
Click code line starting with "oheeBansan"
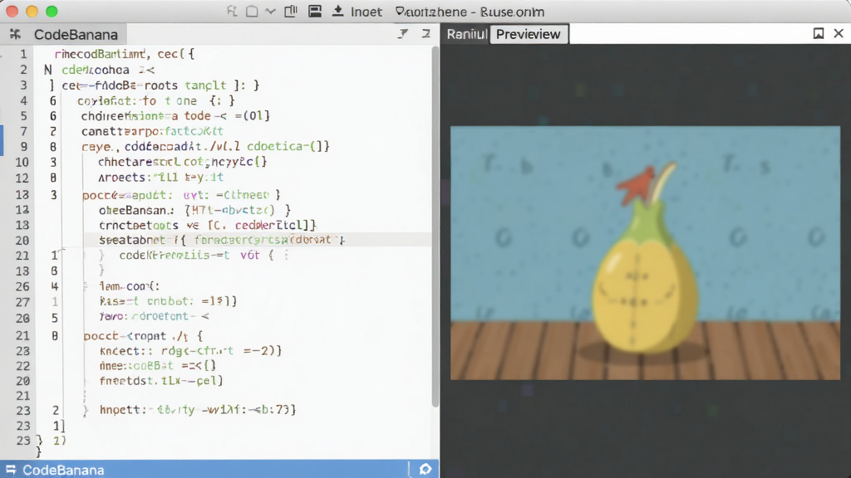coord(194,210)
